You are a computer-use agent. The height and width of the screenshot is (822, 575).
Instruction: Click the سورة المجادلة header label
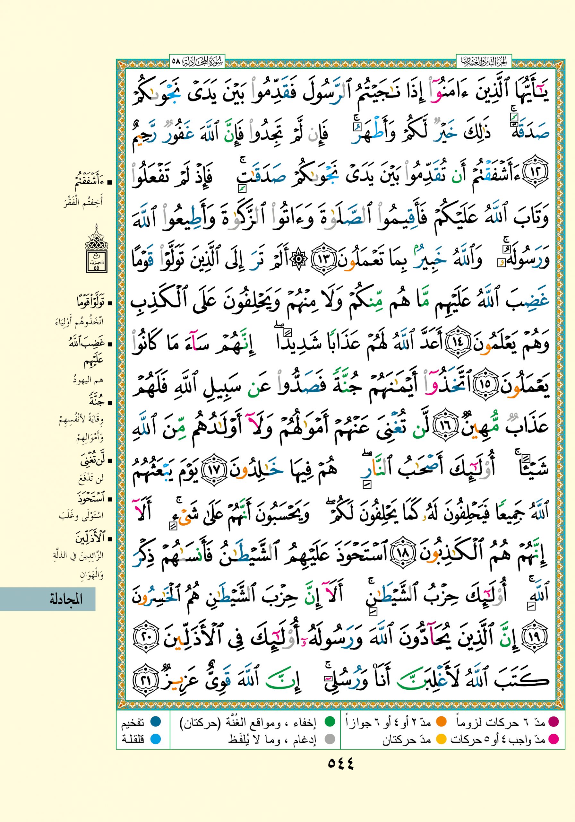click(197, 61)
